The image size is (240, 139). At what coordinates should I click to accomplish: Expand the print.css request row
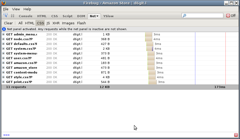tap(3, 82)
